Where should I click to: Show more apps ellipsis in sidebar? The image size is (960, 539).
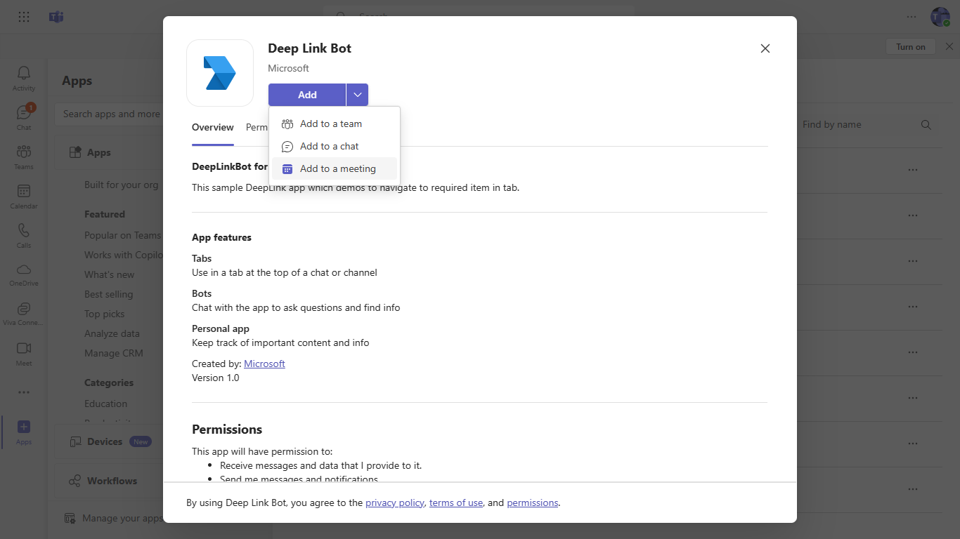[24, 392]
